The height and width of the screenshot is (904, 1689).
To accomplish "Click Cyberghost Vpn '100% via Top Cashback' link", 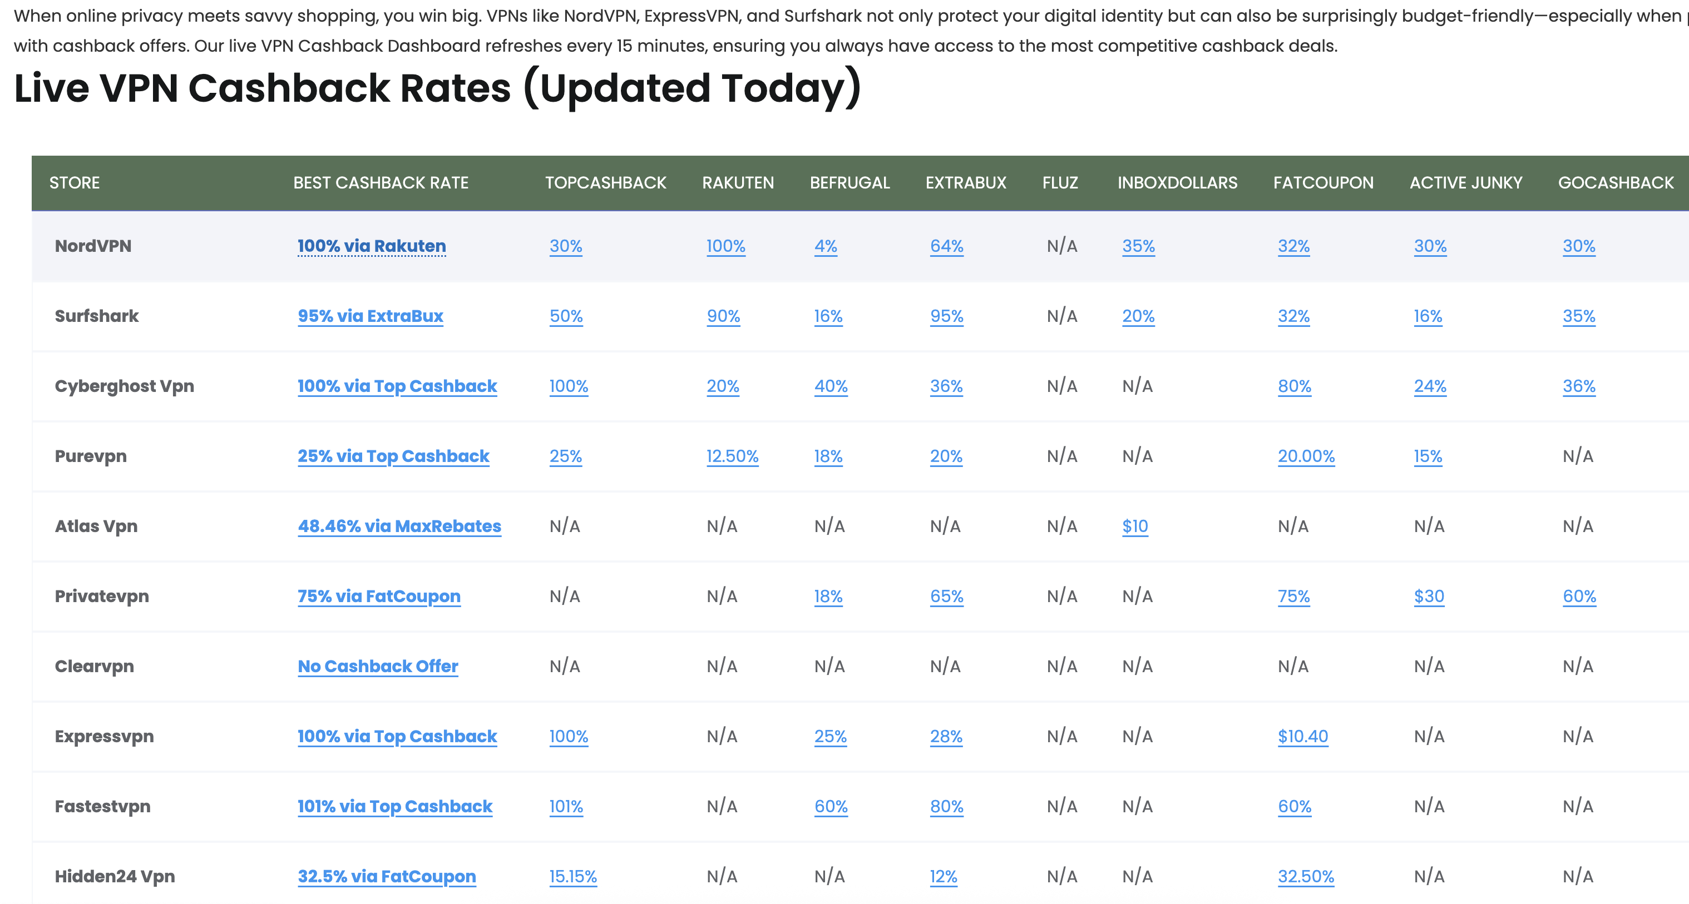I will click(397, 386).
